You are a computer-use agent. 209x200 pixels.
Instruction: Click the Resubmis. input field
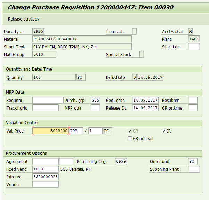pyautogui.click(x=193, y=100)
